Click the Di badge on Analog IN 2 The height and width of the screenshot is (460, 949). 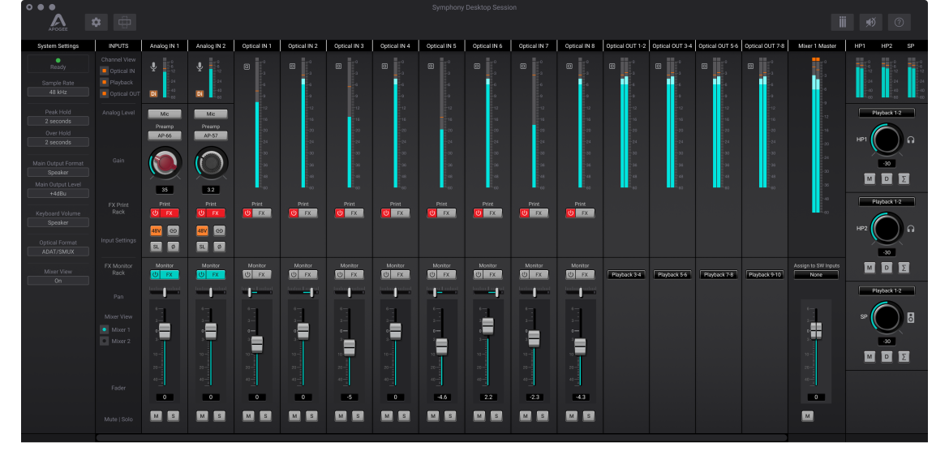pyautogui.click(x=200, y=94)
